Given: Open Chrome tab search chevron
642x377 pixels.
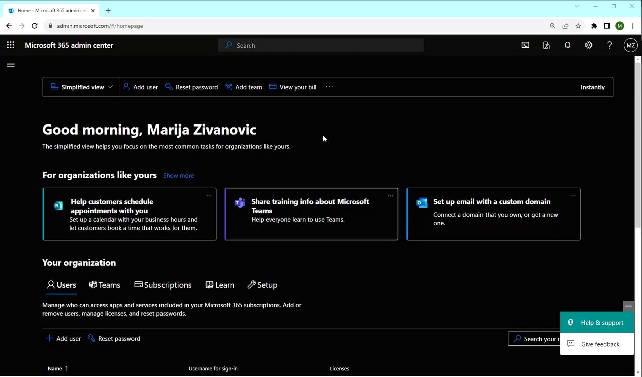Looking at the screenshot, I should pyautogui.click(x=577, y=6).
